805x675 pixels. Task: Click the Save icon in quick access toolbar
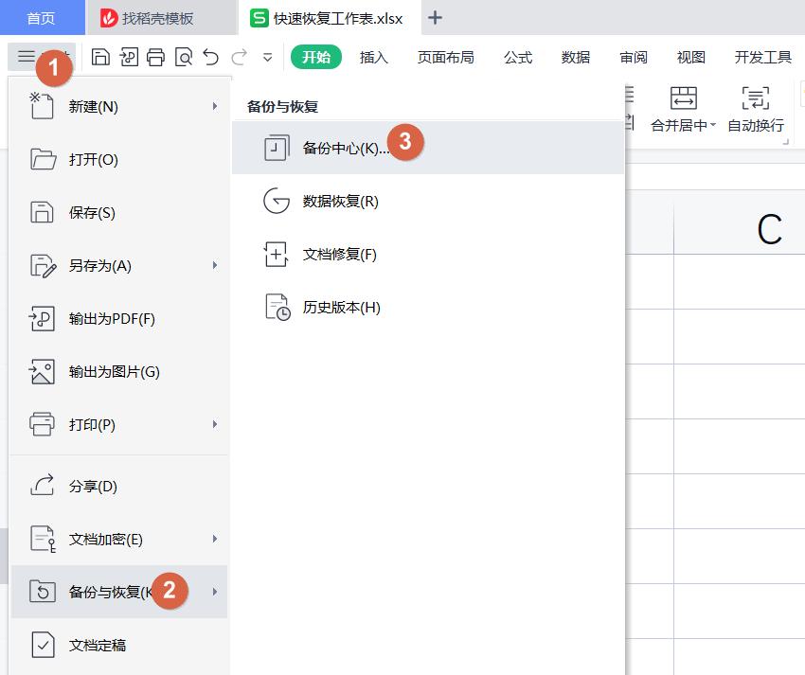click(99, 57)
